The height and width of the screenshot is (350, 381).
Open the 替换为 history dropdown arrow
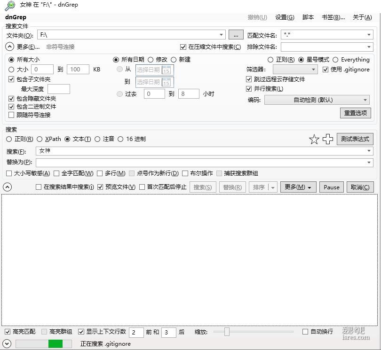369,163
